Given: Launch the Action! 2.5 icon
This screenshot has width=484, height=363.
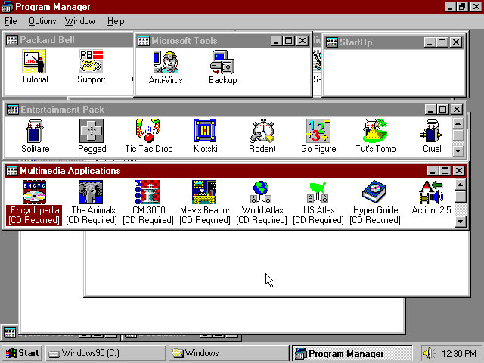Looking at the screenshot, I should 431,192.
